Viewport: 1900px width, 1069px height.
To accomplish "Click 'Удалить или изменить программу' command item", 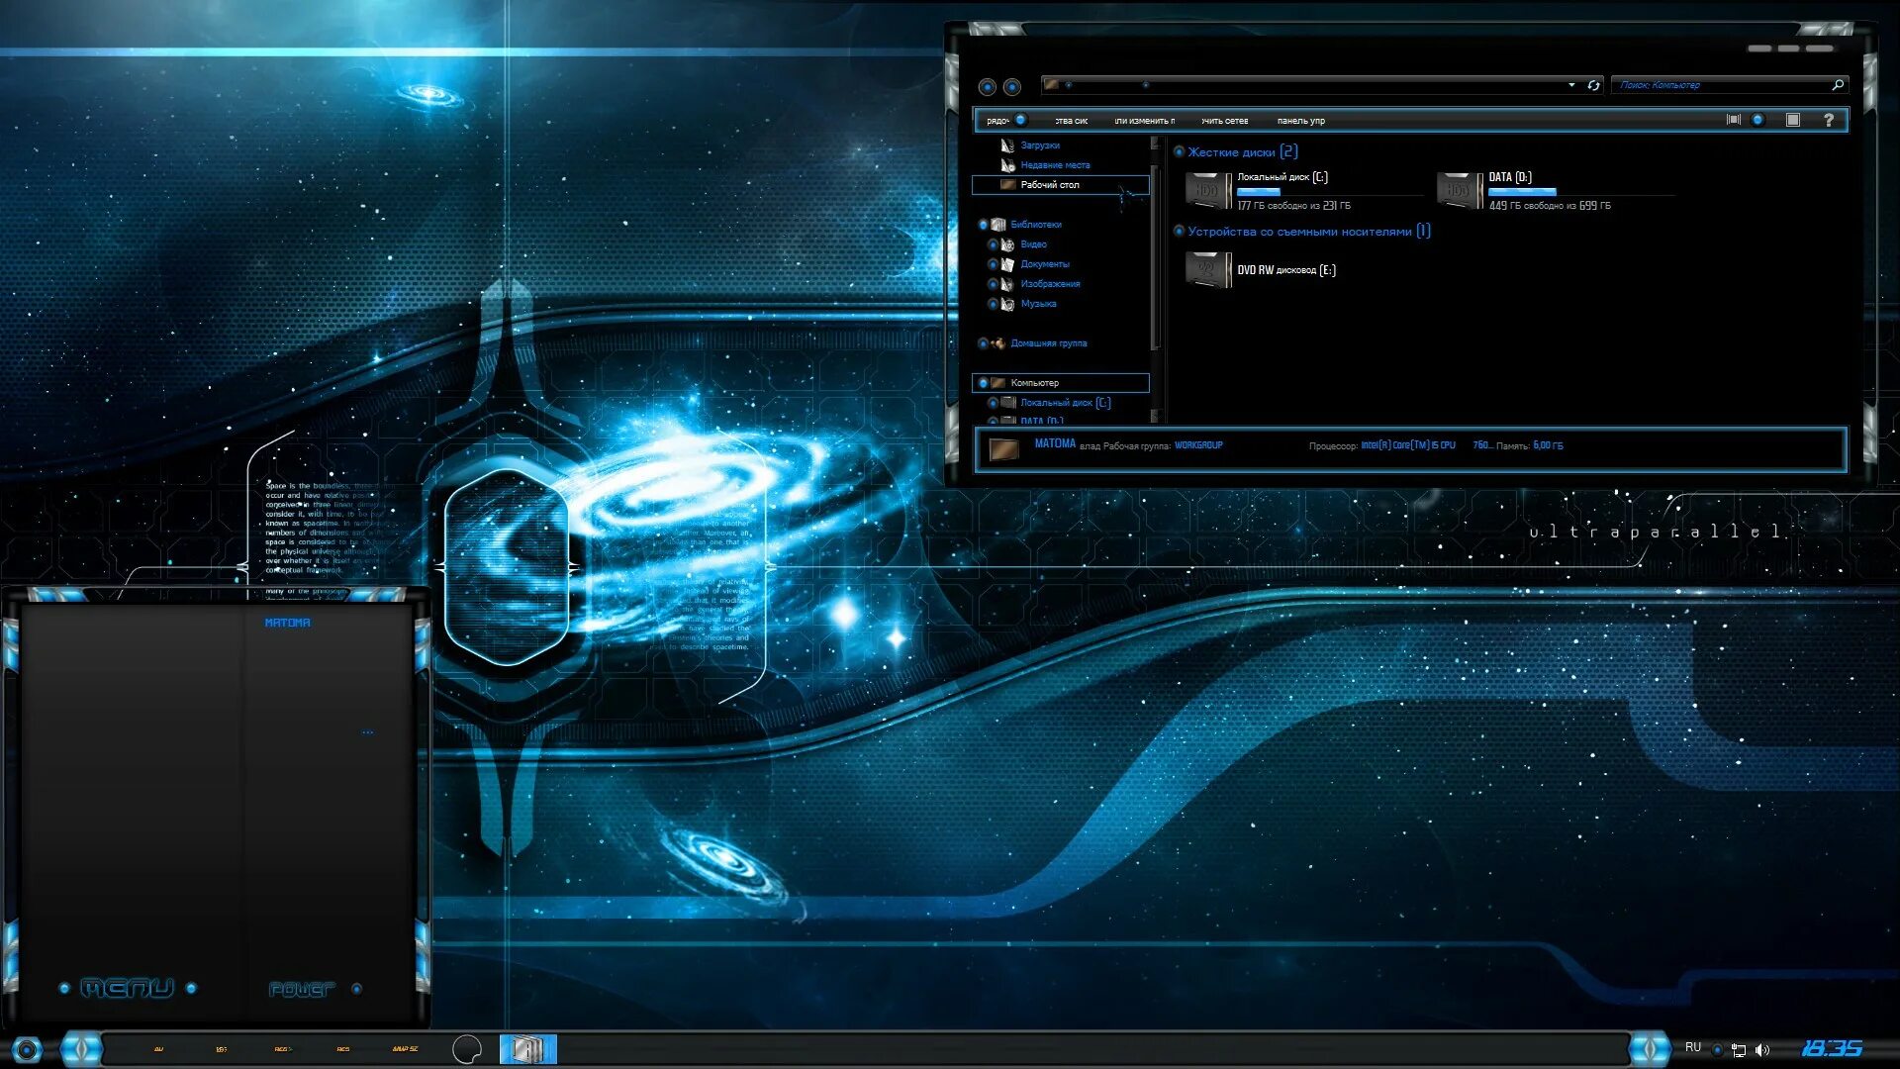I will point(1144,121).
